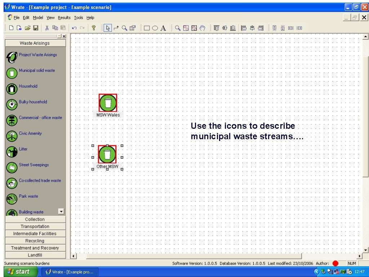The height and width of the screenshot is (277, 369).
Task: Select the Municipal solid waste icon
Action: (12, 72)
